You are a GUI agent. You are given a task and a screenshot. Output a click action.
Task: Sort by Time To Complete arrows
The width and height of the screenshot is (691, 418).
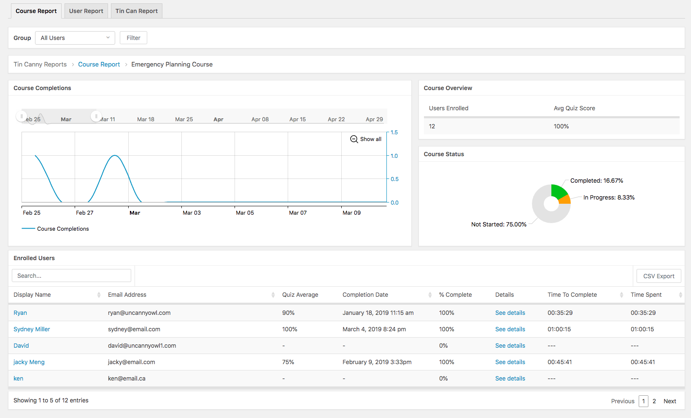click(x=621, y=295)
